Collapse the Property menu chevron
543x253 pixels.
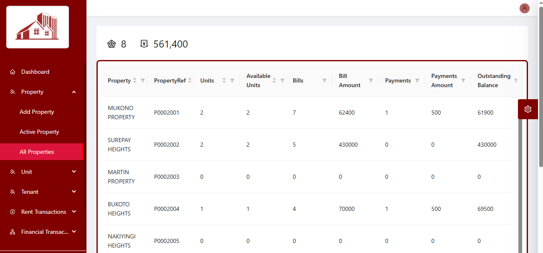[x=74, y=92]
